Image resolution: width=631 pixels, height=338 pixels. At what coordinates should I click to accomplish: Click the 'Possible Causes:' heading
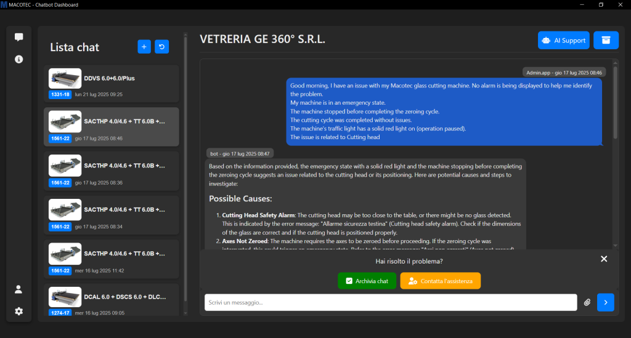(x=240, y=198)
